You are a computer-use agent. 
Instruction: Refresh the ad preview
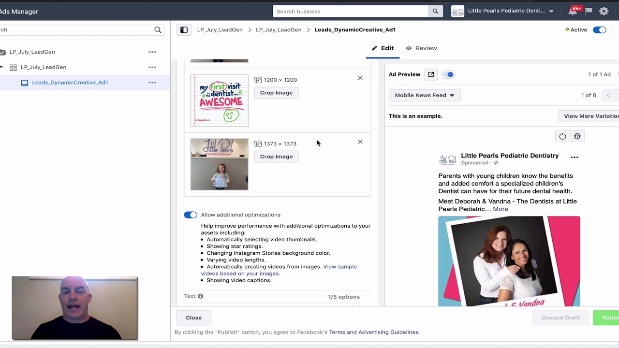point(562,136)
